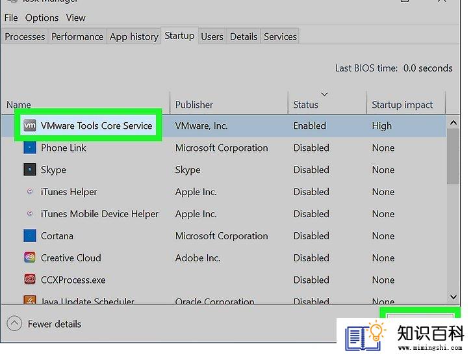Click the iTunes Helper icon
Image resolution: width=473 pixels, height=357 pixels.
(x=30, y=191)
